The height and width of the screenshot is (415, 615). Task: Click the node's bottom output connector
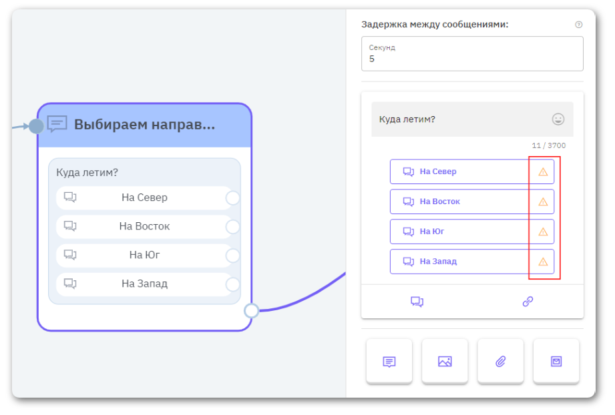pos(252,311)
